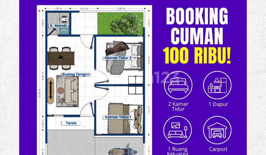Click the scooter in the carport

click(x=123, y=149)
